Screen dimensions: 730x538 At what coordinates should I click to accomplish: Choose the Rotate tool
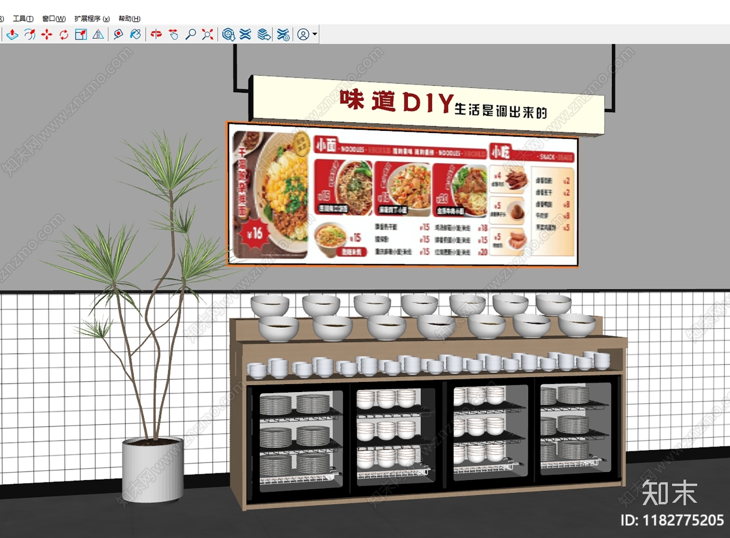click(x=64, y=34)
